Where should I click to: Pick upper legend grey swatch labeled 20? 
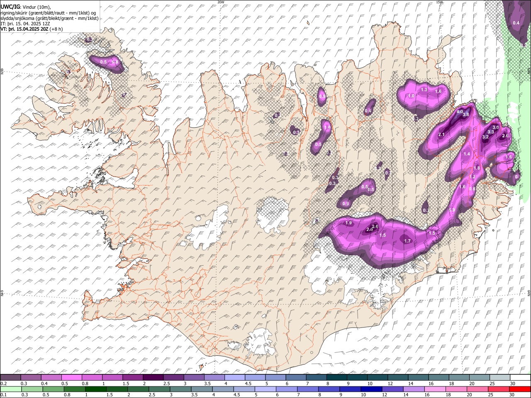480,377
